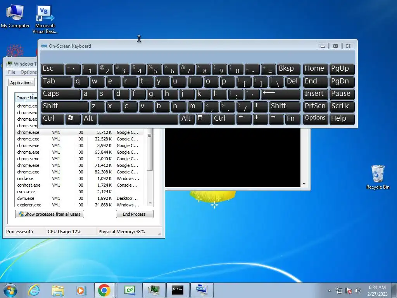Select the Microsoft Visual Basic desktop shortcut
This screenshot has width=397, height=298.
coord(45,19)
